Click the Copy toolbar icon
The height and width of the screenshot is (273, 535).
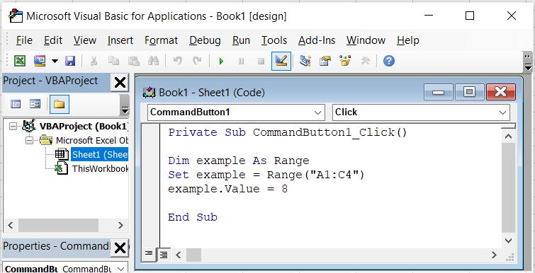(x=113, y=62)
